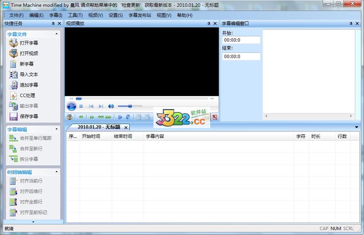Open the document tab list dropdown arrow
Screen dimensions: 364x235
coord(356,127)
